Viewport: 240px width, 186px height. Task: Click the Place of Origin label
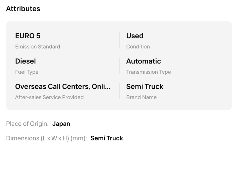[x=27, y=124]
